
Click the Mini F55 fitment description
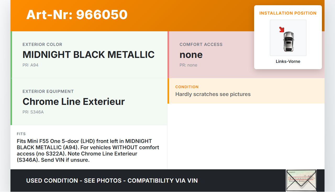(x=88, y=151)
